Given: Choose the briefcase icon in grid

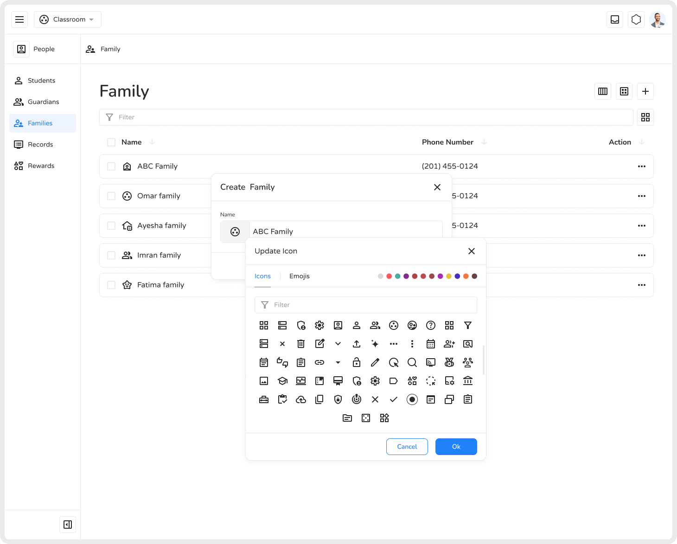Looking at the screenshot, I should [264, 399].
